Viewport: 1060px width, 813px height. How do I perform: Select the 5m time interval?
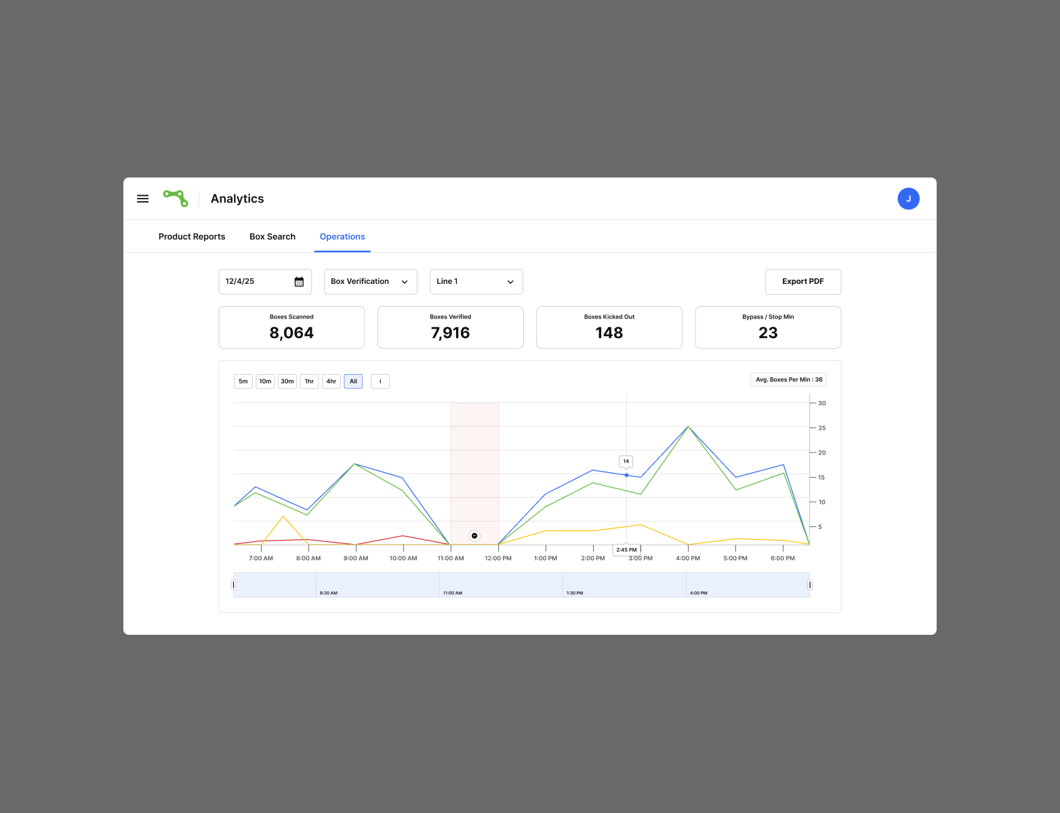243,381
